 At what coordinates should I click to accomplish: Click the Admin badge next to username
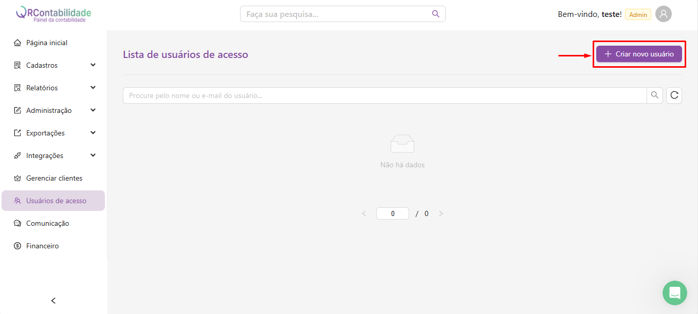(638, 15)
